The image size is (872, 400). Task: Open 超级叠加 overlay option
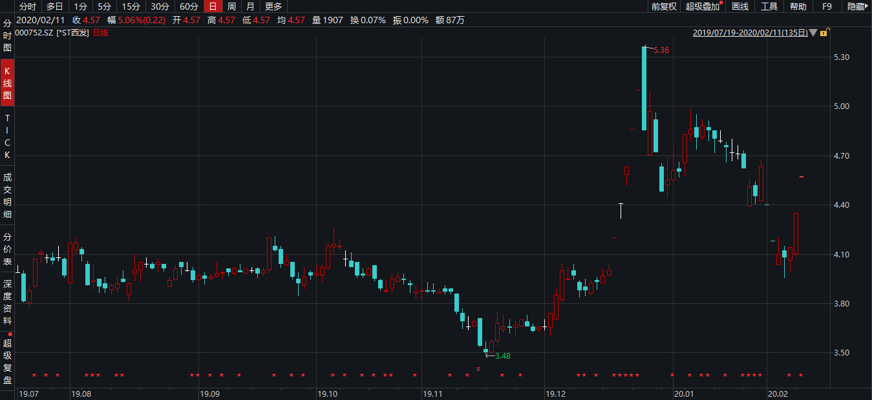[703, 6]
